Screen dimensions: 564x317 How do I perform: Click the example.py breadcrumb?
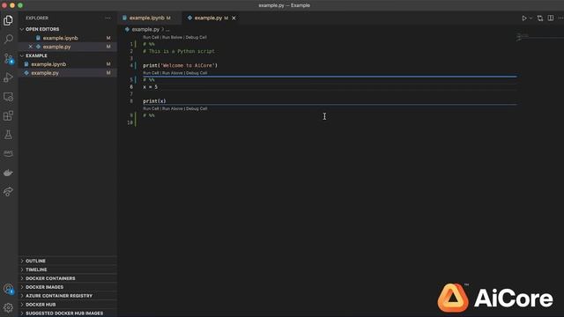pos(145,29)
